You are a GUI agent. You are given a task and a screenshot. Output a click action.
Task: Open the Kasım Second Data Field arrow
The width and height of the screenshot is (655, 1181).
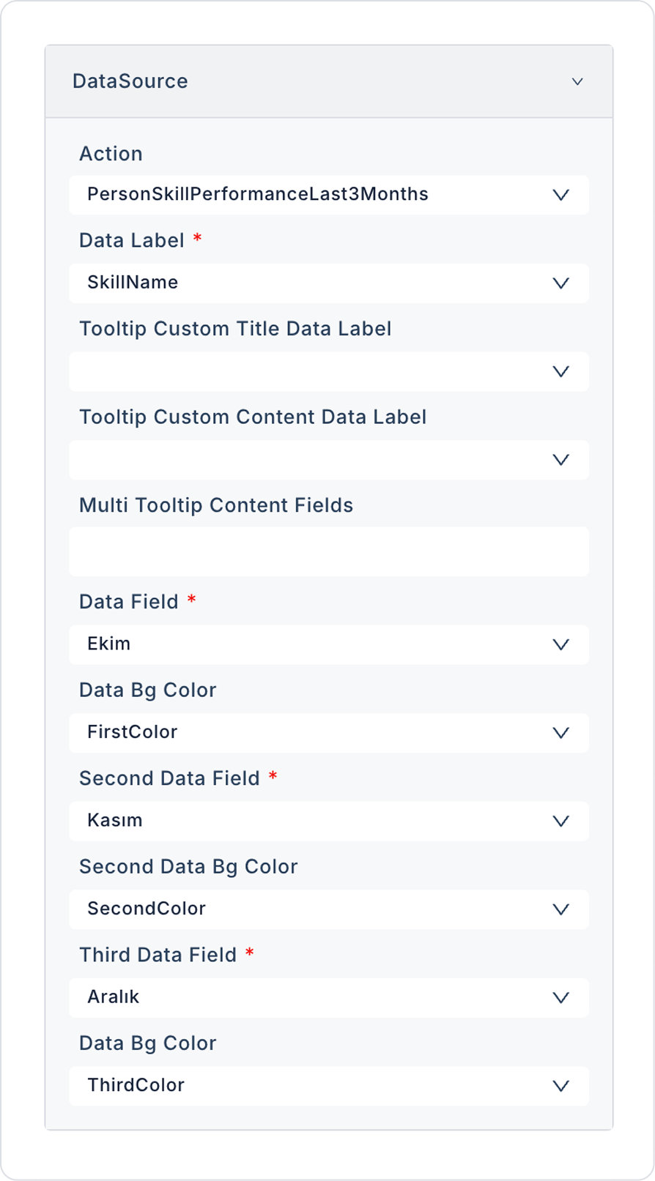pos(560,822)
